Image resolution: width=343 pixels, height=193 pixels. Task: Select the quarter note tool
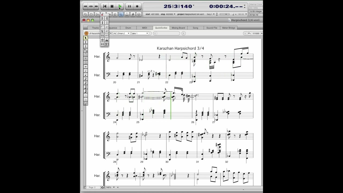click(85, 74)
